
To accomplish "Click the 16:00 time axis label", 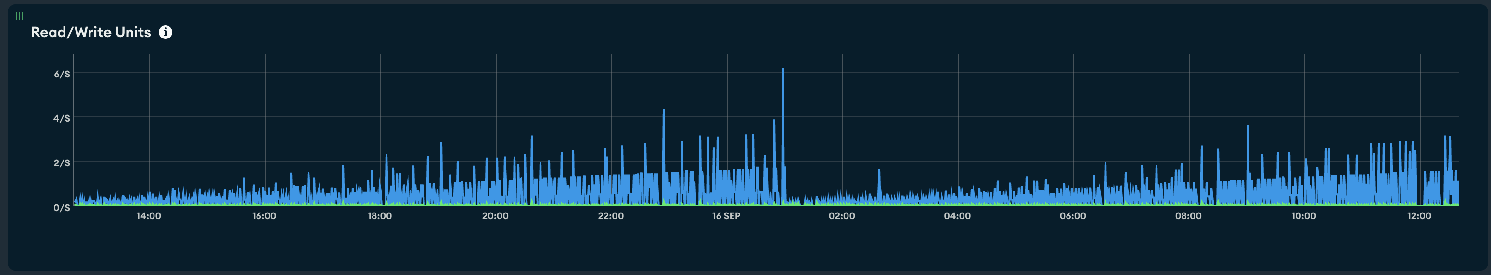I will click(x=264, y=216).
